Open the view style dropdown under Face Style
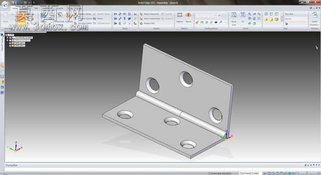321x175 pixels. click(295, 19)
